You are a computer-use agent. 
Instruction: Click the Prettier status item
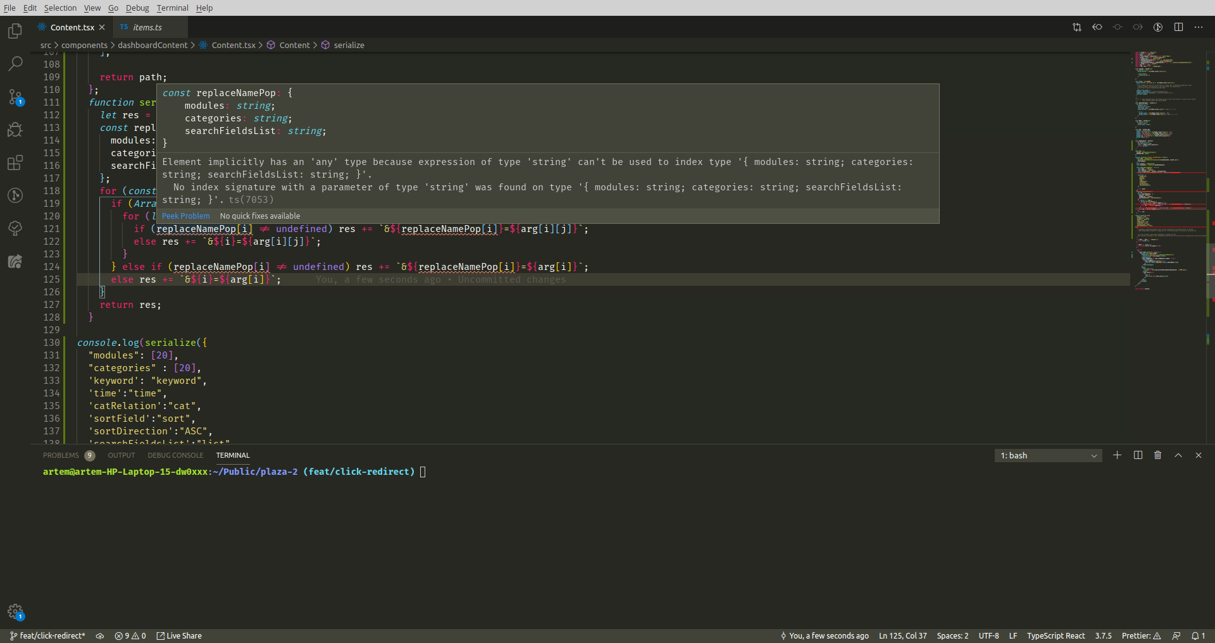[x=1142, y=636]
